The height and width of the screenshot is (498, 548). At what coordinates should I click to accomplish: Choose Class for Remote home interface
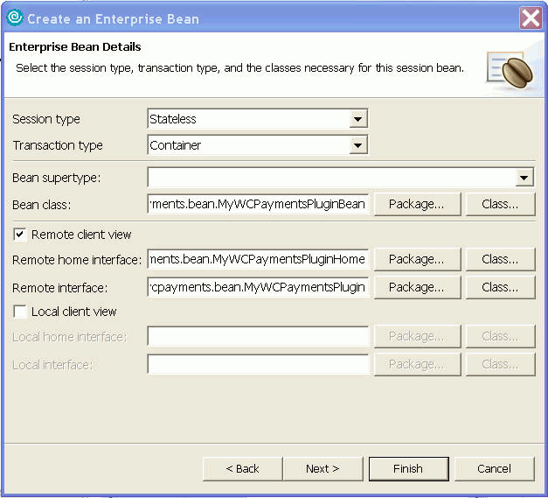(x=500, y=259)
